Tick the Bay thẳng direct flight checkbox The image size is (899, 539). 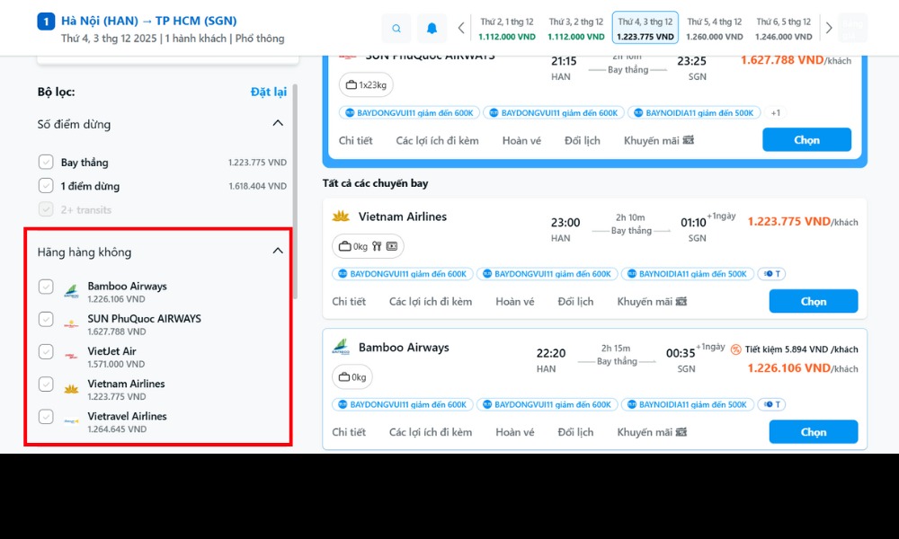[x=46, y=163]
